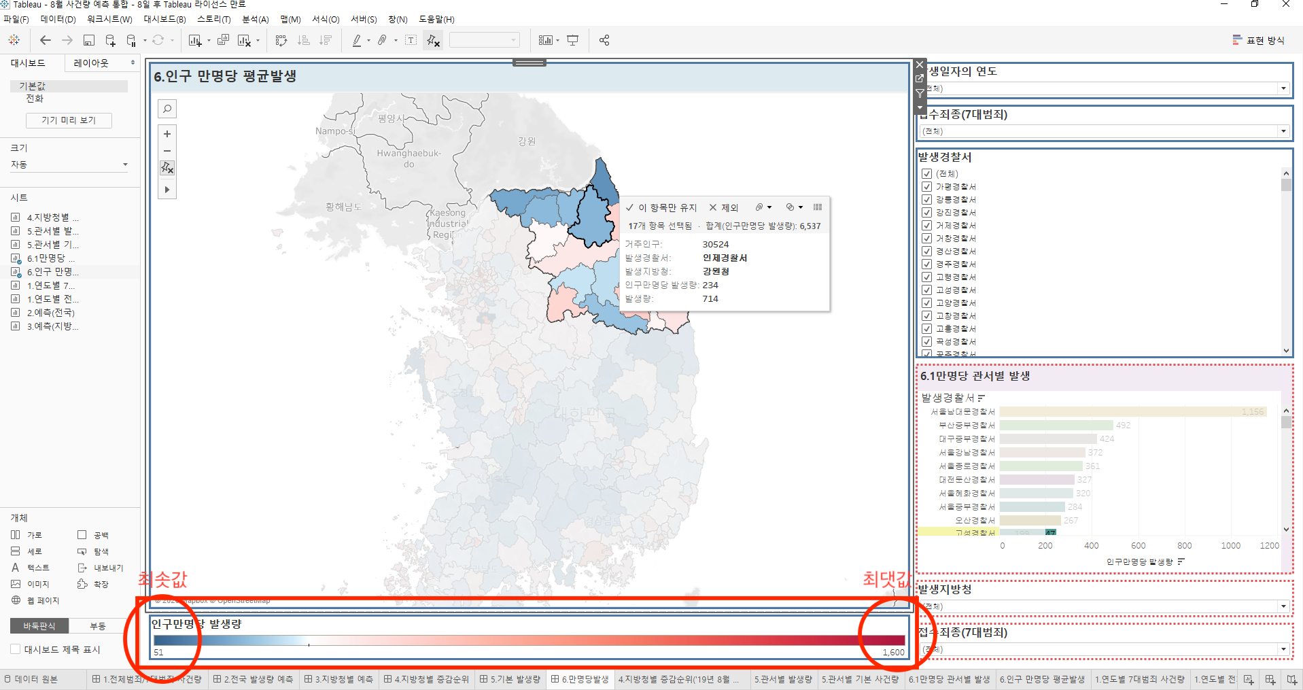Zoom in on the map with plus
Viewport: 1303px width, 690px height.
[x=167, y=134]
